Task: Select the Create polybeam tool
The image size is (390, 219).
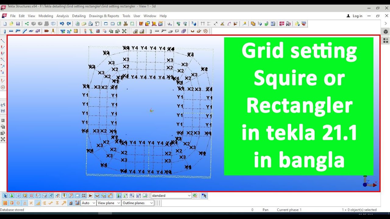Action: coord(17,31)
